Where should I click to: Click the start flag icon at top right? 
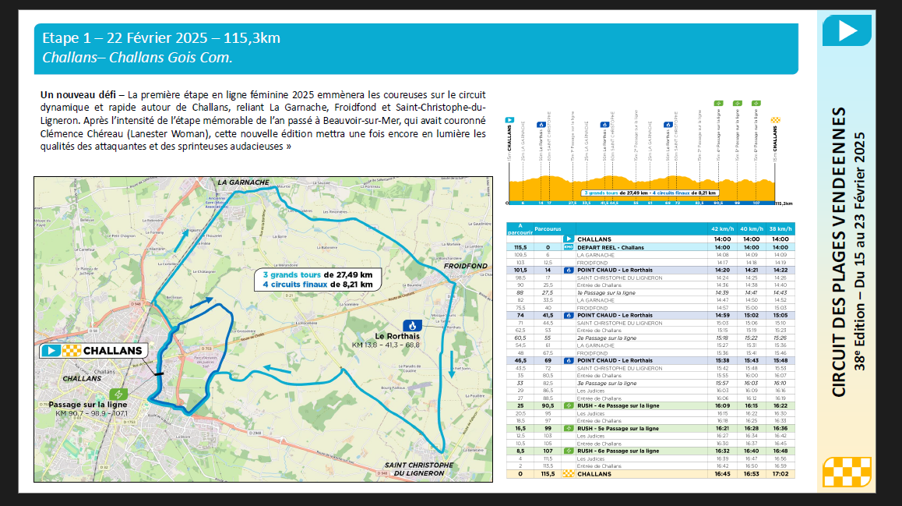847,30
